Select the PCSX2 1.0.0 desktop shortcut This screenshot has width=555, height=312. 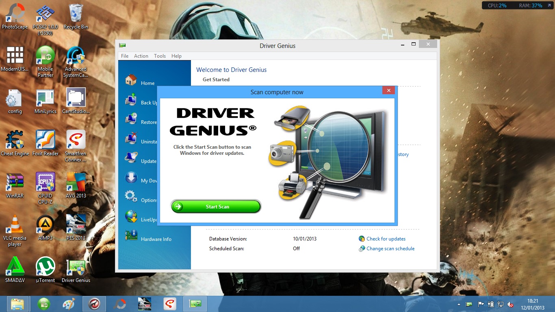pyautogui.click(x=46, y=19)
